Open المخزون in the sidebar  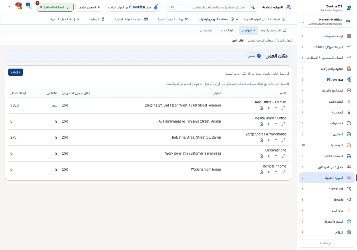pyautogui.click(x=327, y=134)
